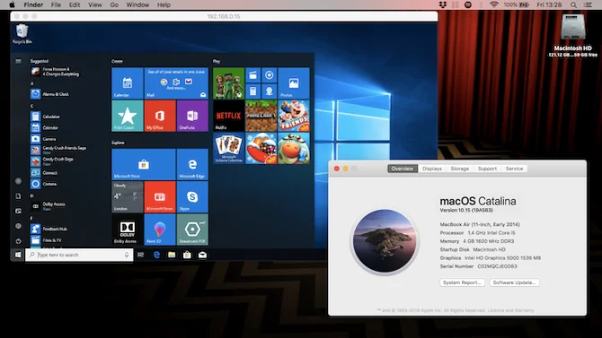The image size is (602, 338).
Task: Open the Drawboard PDF tile
Action: 192,230
